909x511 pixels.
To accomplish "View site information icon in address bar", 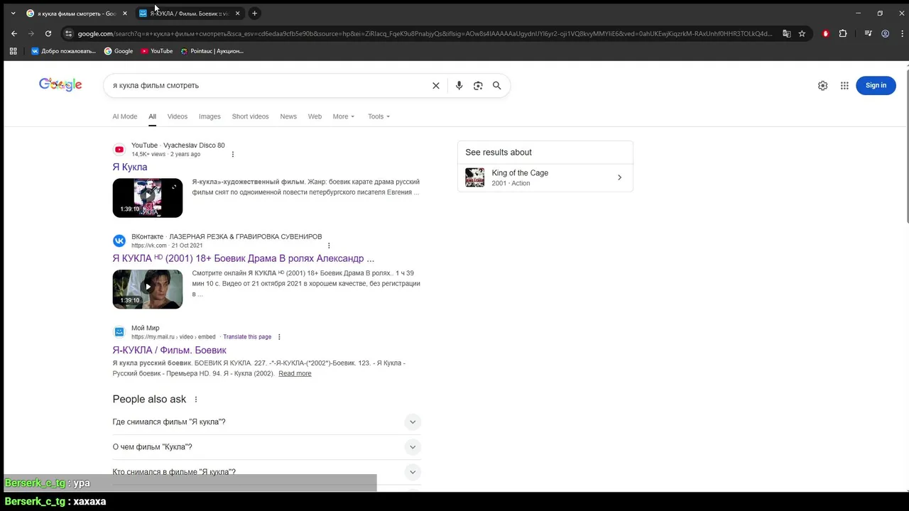I will [x=68, y=33].
